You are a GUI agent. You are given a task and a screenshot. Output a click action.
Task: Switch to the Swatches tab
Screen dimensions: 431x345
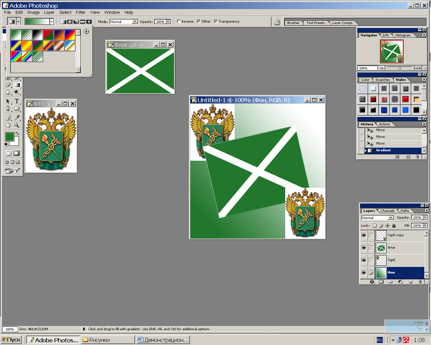[x=383, y=80]
